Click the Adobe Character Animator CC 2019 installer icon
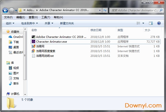The image size is (166, 112). (x=33, y=37)
